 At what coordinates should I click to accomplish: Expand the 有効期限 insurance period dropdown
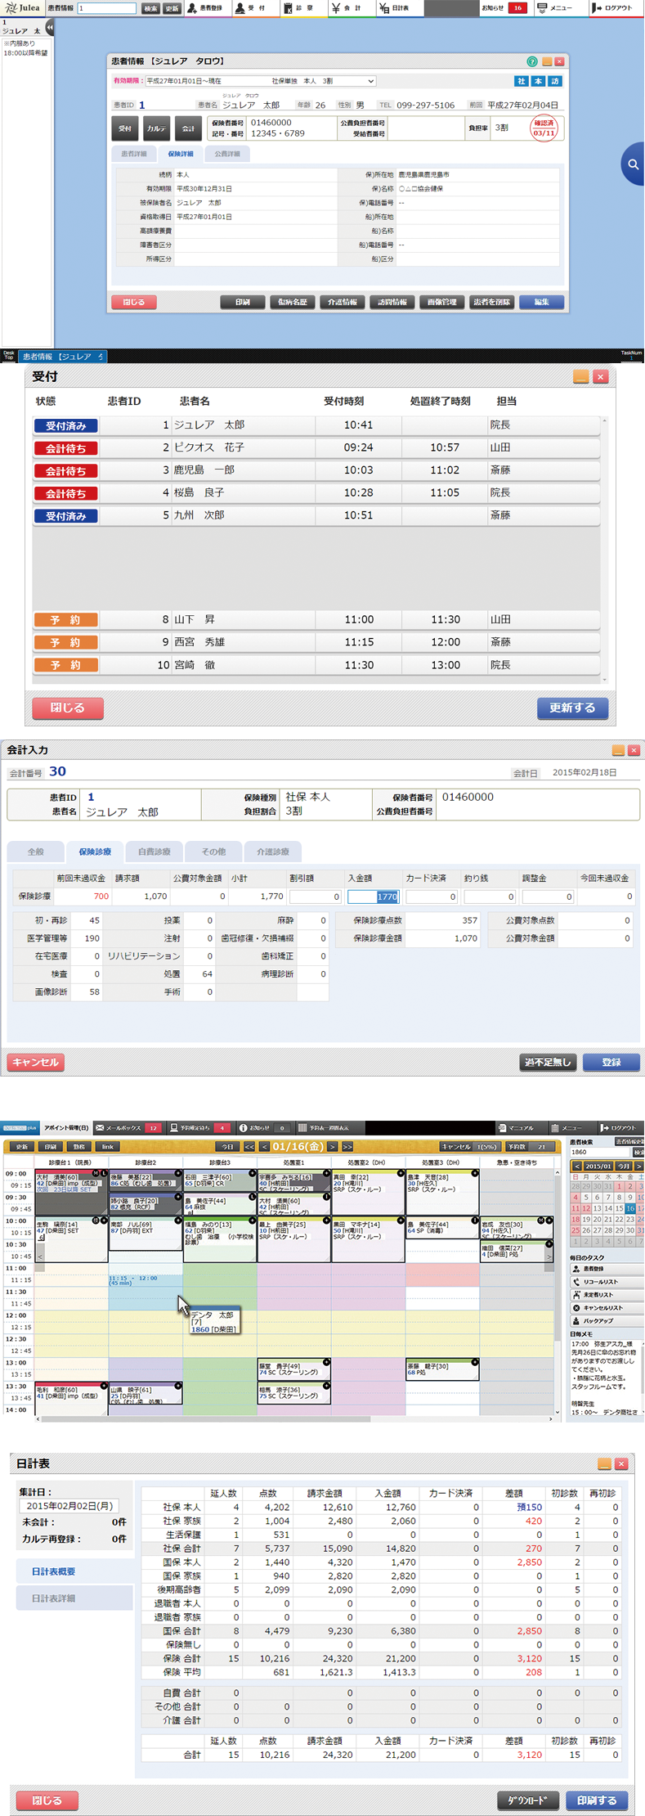click(370, 81)
